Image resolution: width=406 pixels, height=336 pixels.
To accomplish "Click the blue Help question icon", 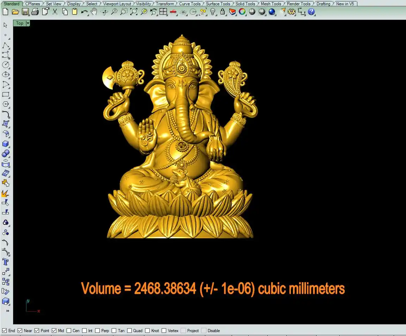I will click(311, 12).
